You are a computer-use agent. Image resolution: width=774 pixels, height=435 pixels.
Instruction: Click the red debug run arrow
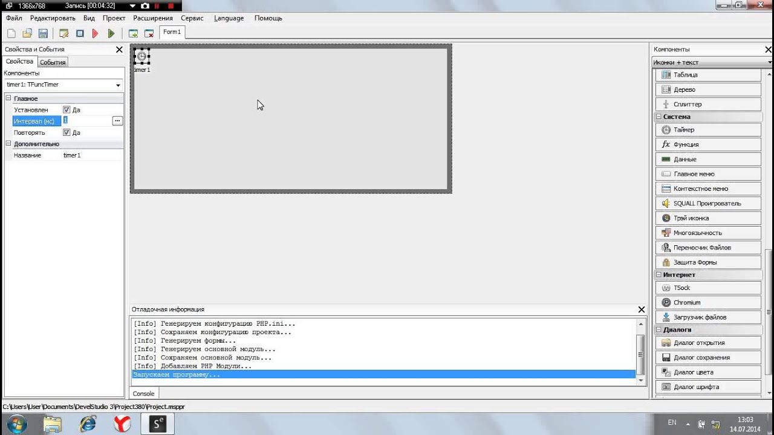tap(95, 33)
